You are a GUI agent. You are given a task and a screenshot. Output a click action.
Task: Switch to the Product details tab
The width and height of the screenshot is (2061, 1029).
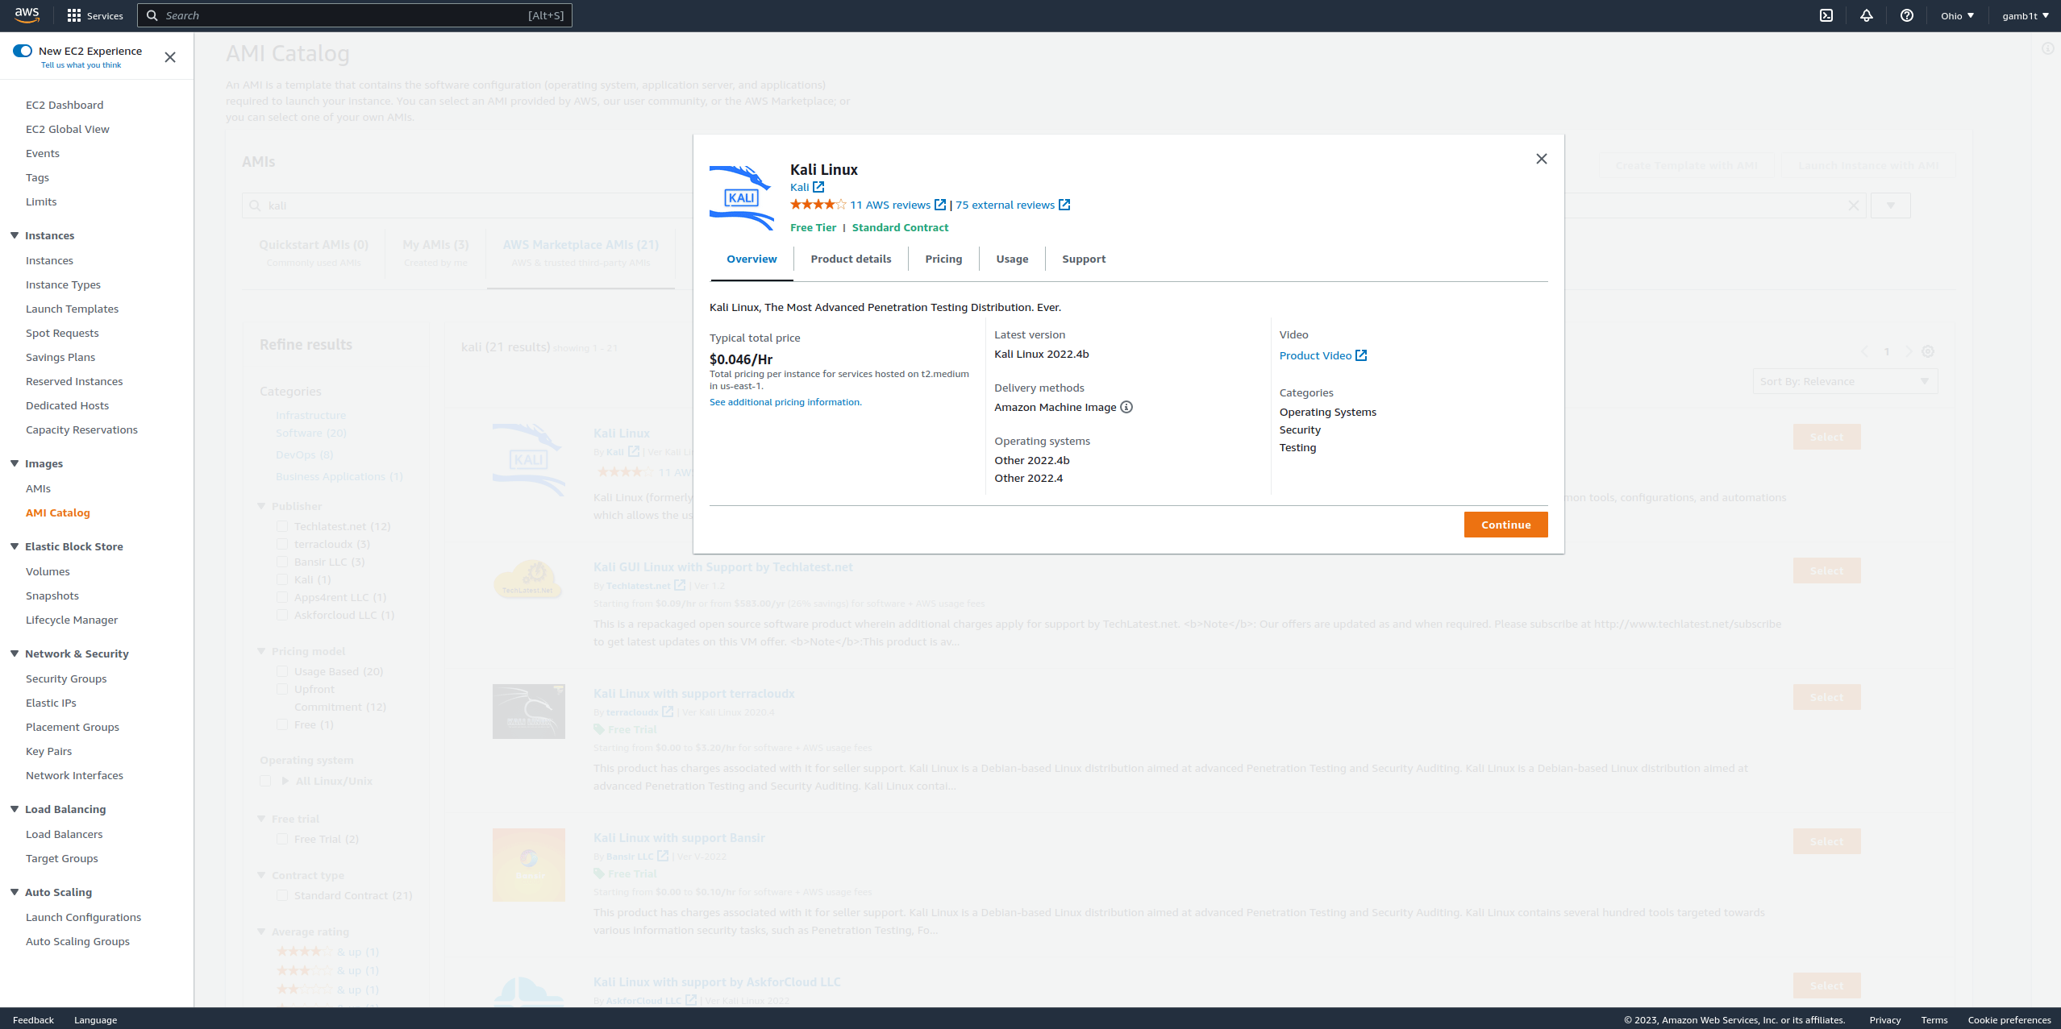[x=851, y=259]
